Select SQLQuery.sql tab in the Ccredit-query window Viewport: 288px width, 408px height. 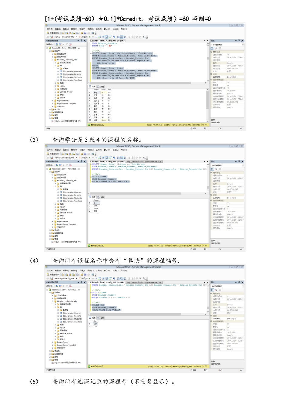[x=144, y=161]
